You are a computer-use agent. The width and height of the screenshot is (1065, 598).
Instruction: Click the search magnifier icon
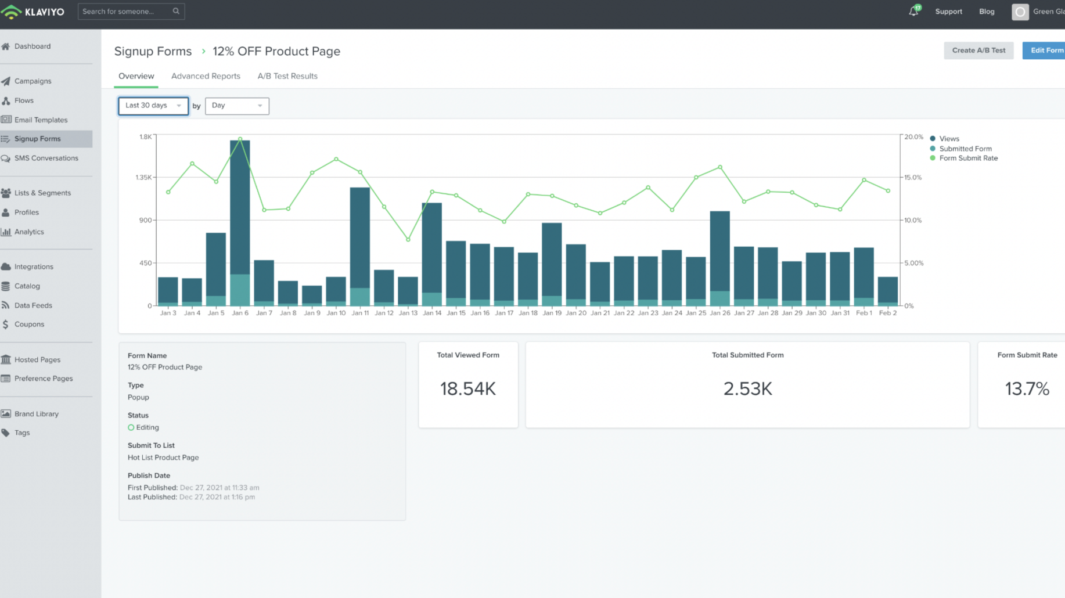(x=176, y=11)
